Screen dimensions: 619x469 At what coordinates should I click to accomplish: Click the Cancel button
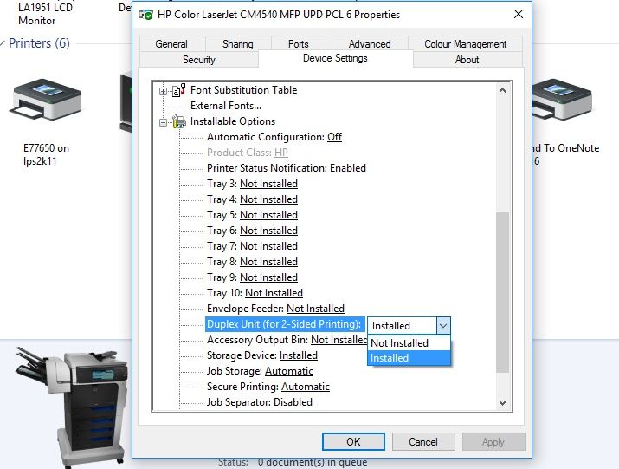coord(423,441)
